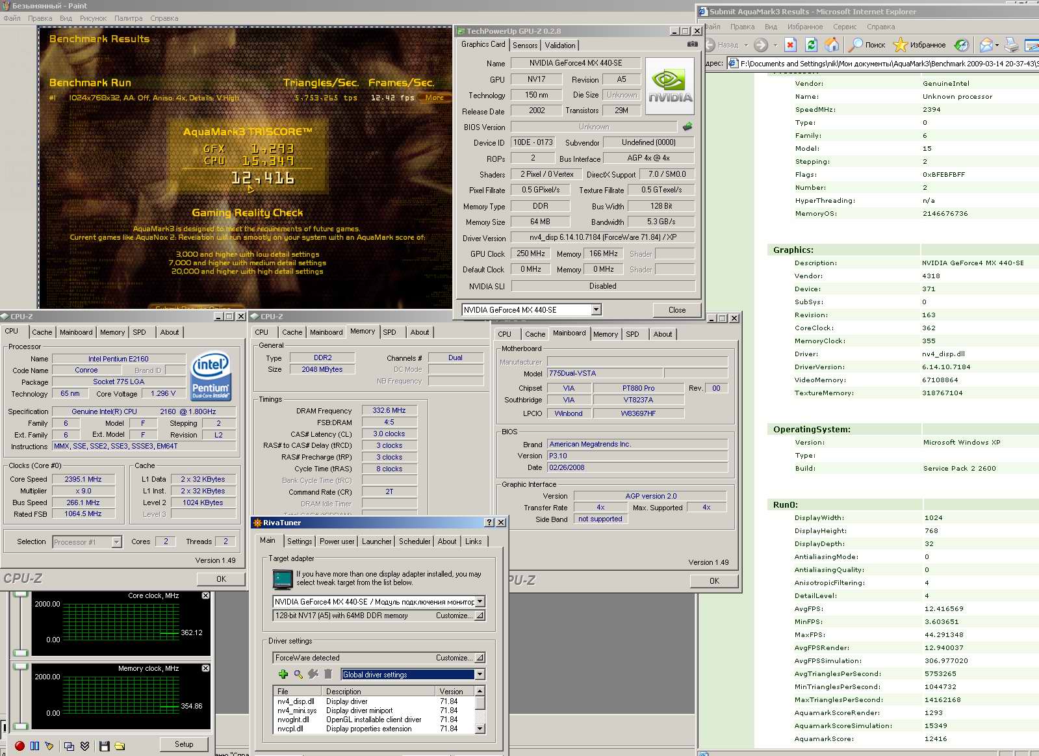Close the Memory clock graph
1039x756 pixels.
205,668
